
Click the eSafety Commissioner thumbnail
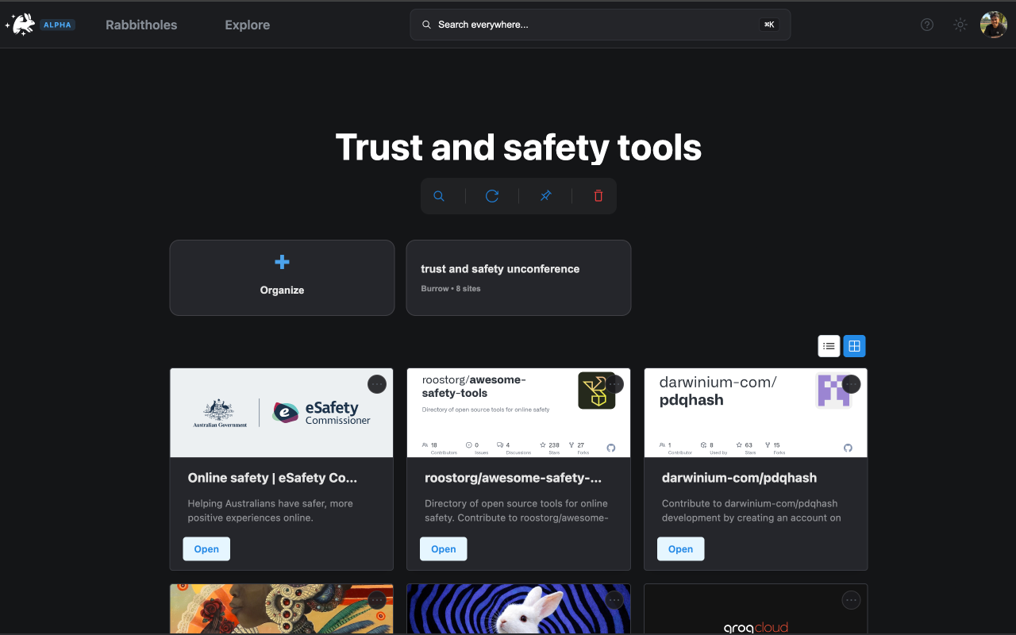[282, 413]
